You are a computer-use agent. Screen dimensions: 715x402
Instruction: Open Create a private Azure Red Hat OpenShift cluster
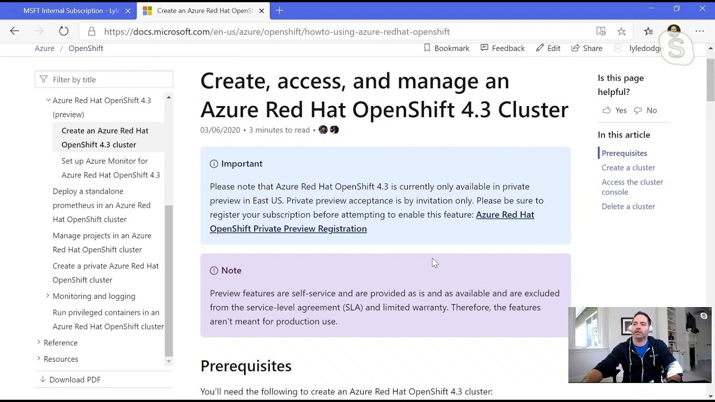click(x=106, y=272)
